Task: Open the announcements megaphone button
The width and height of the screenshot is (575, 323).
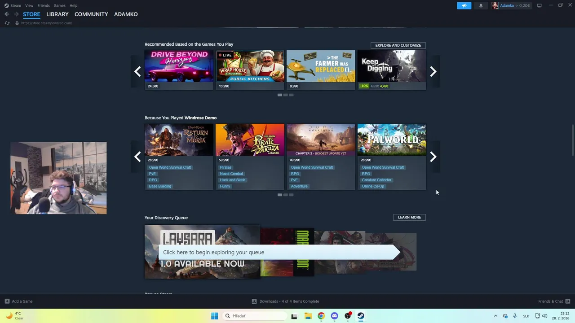Action: coord(464,5)
